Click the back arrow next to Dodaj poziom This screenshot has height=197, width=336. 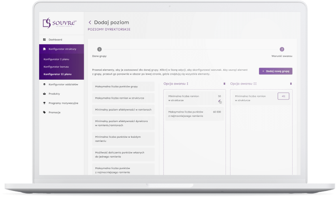90,23
